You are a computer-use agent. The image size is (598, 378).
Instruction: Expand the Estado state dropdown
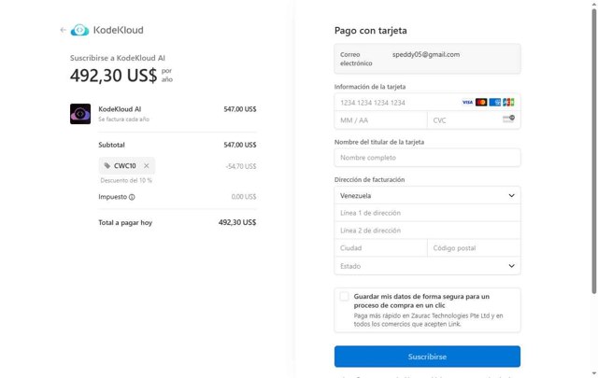(x=427, y=266)
